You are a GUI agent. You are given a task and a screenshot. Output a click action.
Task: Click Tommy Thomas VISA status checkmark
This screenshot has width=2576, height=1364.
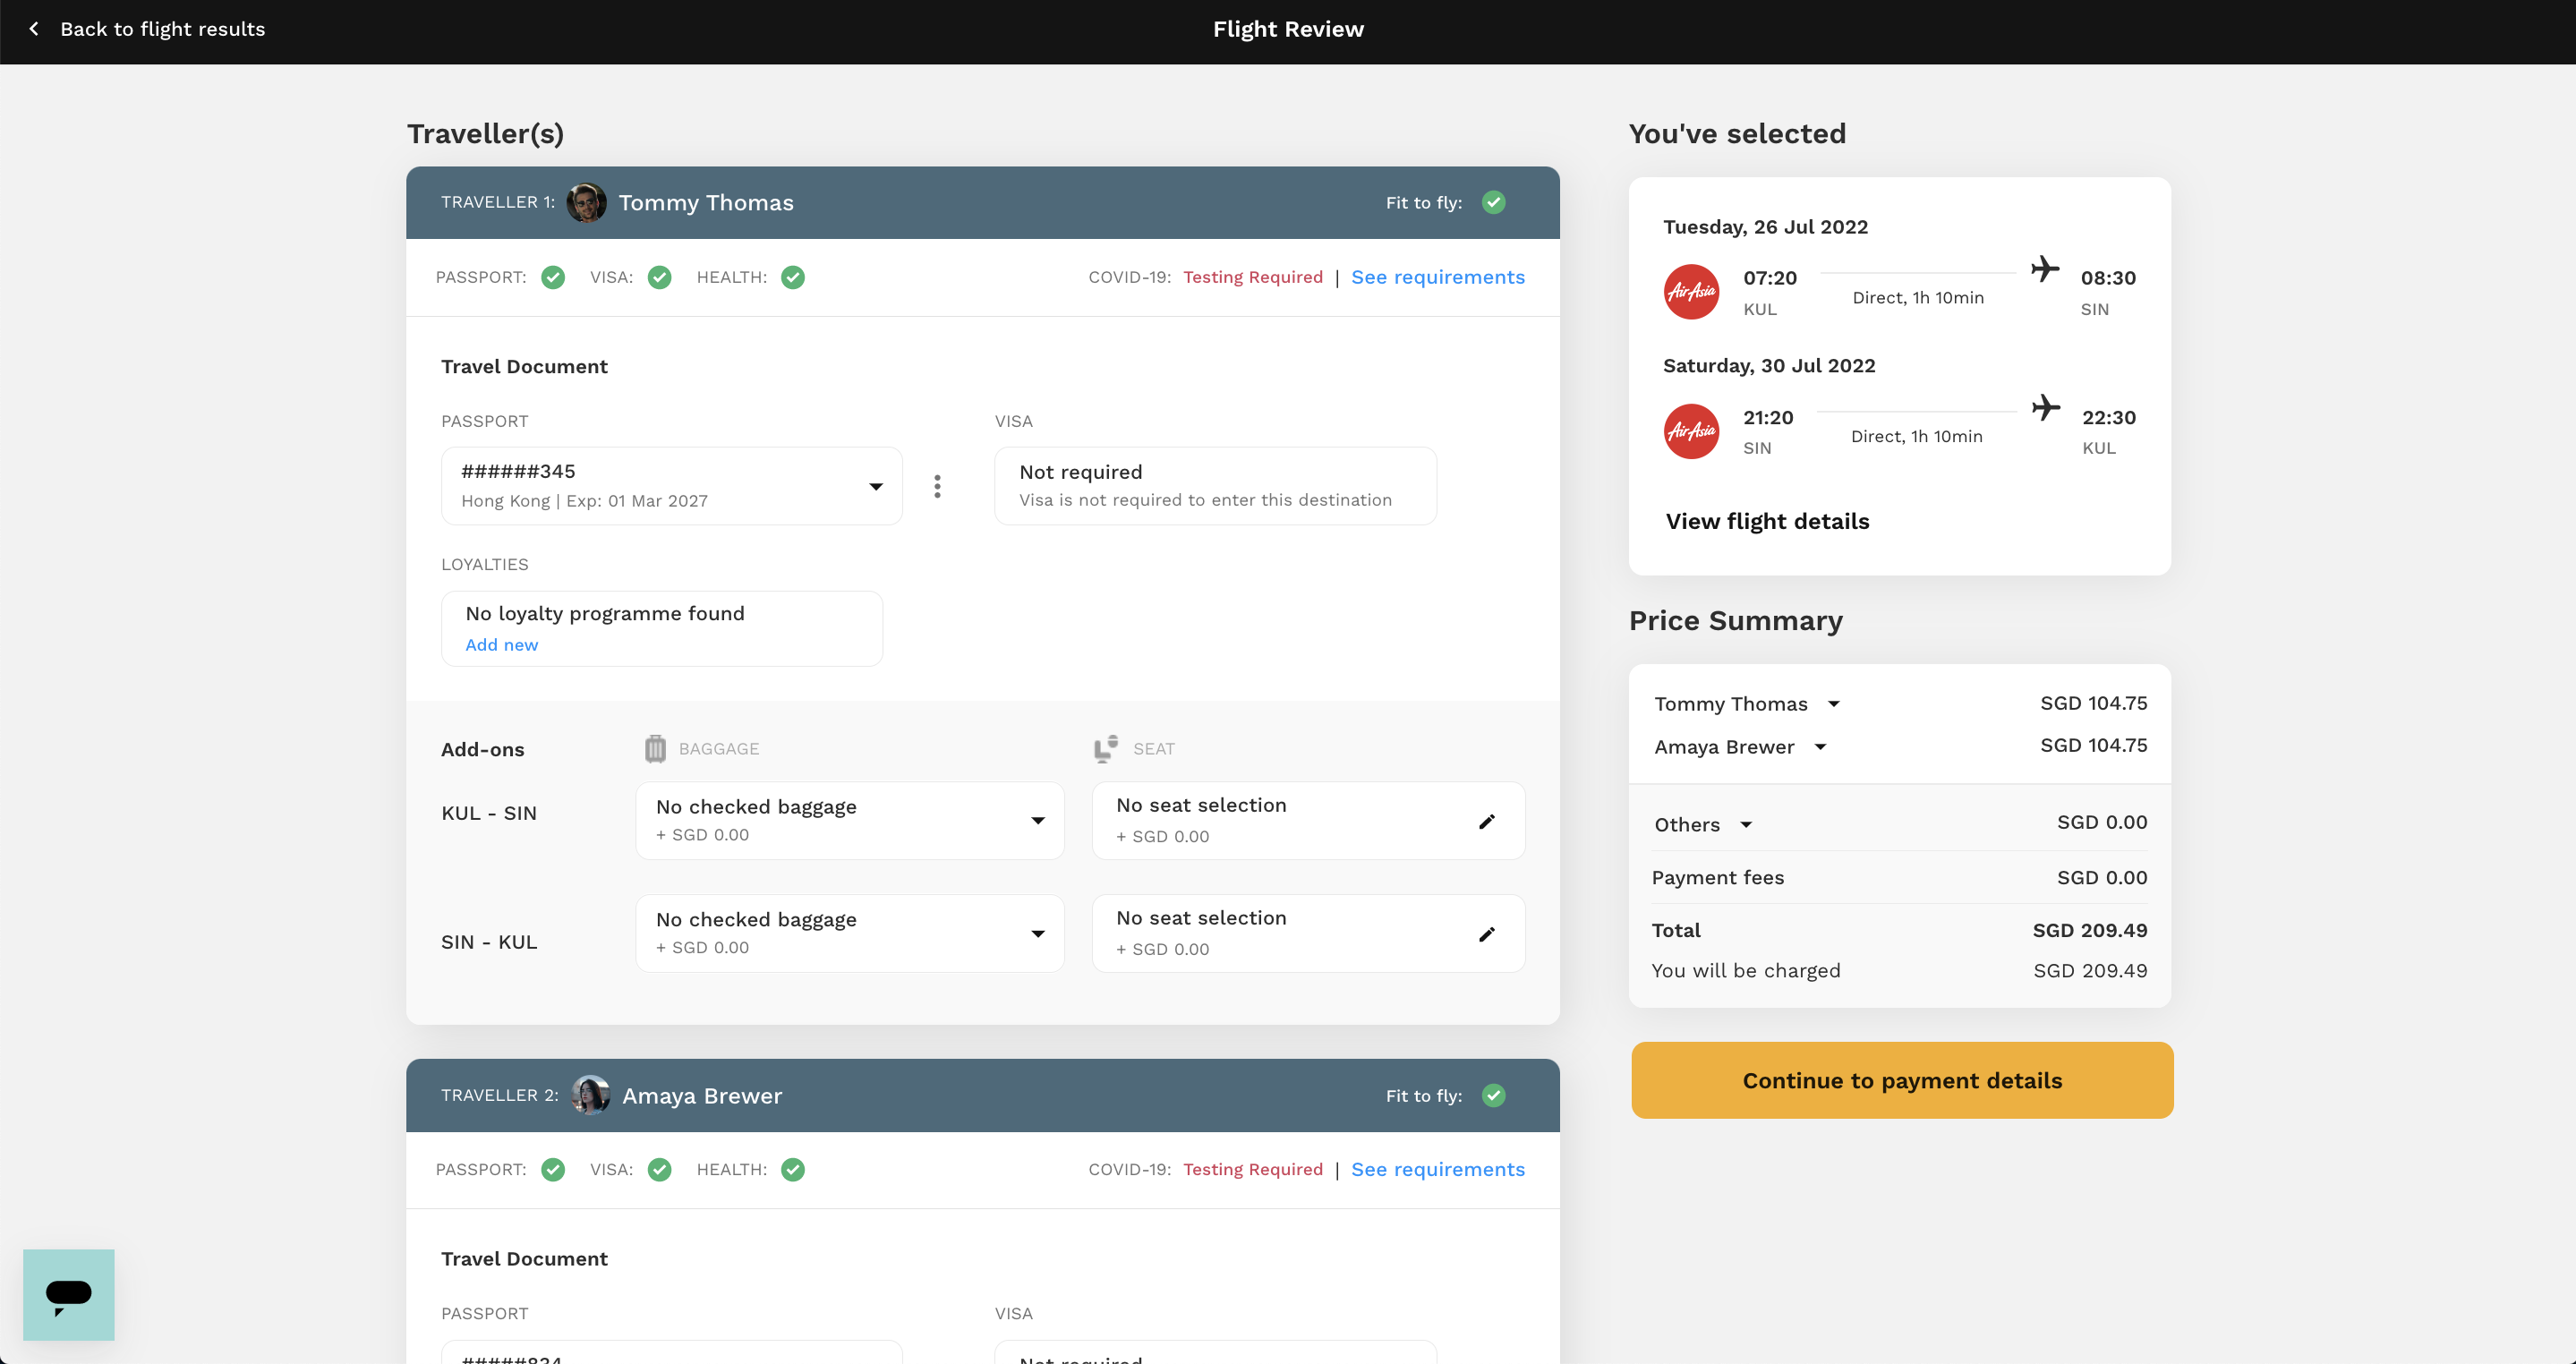(660, 278)
